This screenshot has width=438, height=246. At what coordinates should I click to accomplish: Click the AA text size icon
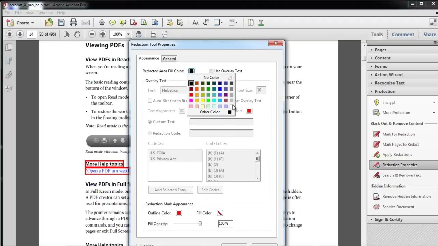click(195, 23)
